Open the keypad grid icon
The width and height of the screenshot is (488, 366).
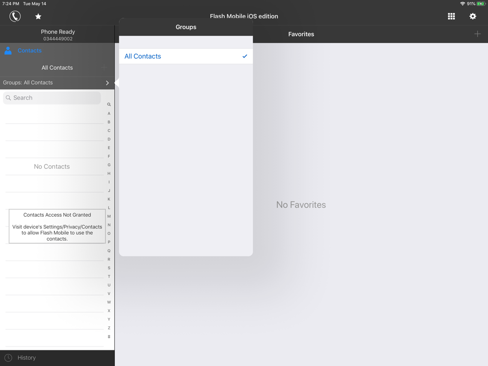click(451, 16)
